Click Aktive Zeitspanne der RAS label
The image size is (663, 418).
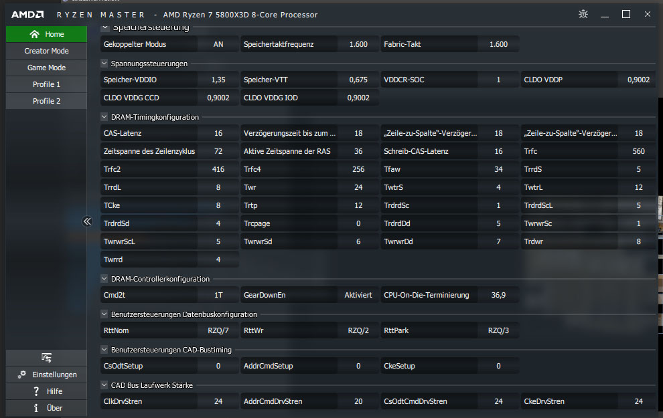coord(287,151)
